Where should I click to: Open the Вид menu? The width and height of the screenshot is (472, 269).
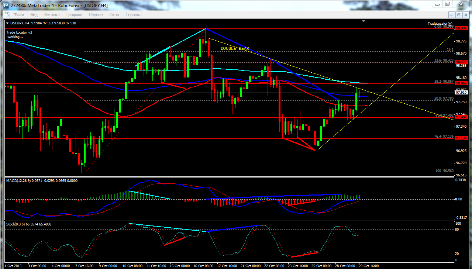click(34, 15)
